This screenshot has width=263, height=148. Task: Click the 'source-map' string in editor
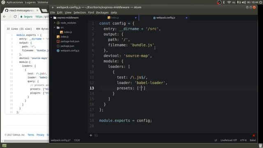pos(137,56)
